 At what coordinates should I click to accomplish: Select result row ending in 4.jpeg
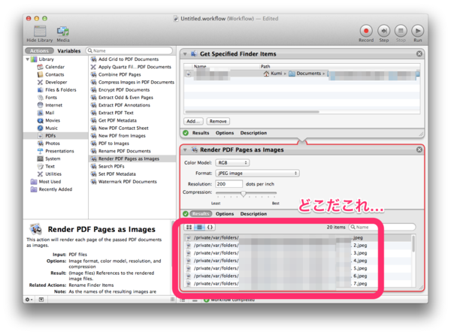click(298, 261)
